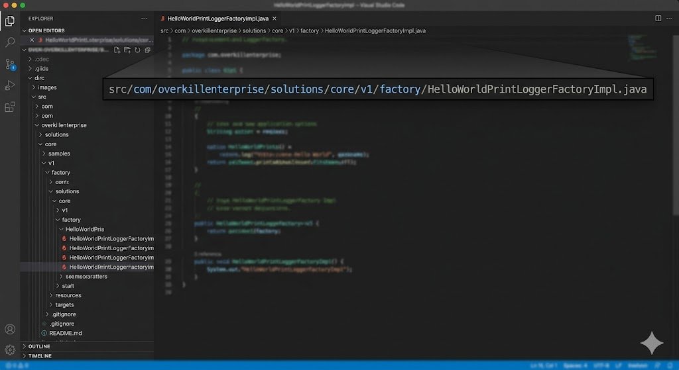Expand the images folder
The width and height of the screenshot is (679, 370).
pyautogui.click(x=47, y=87)
